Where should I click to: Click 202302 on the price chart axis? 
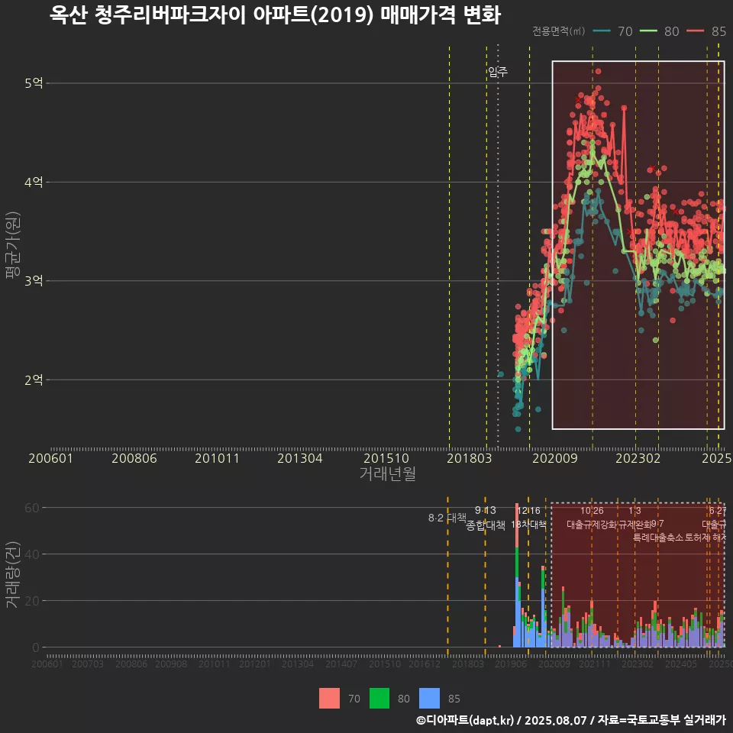pos(638,458)
